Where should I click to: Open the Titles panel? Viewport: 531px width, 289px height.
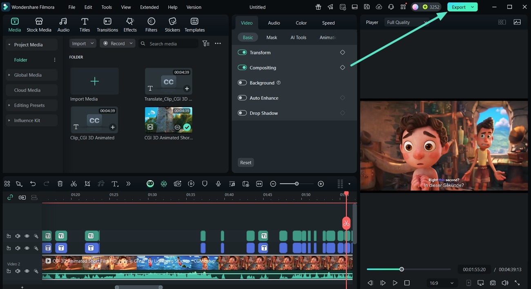click(x=85, y=25)
